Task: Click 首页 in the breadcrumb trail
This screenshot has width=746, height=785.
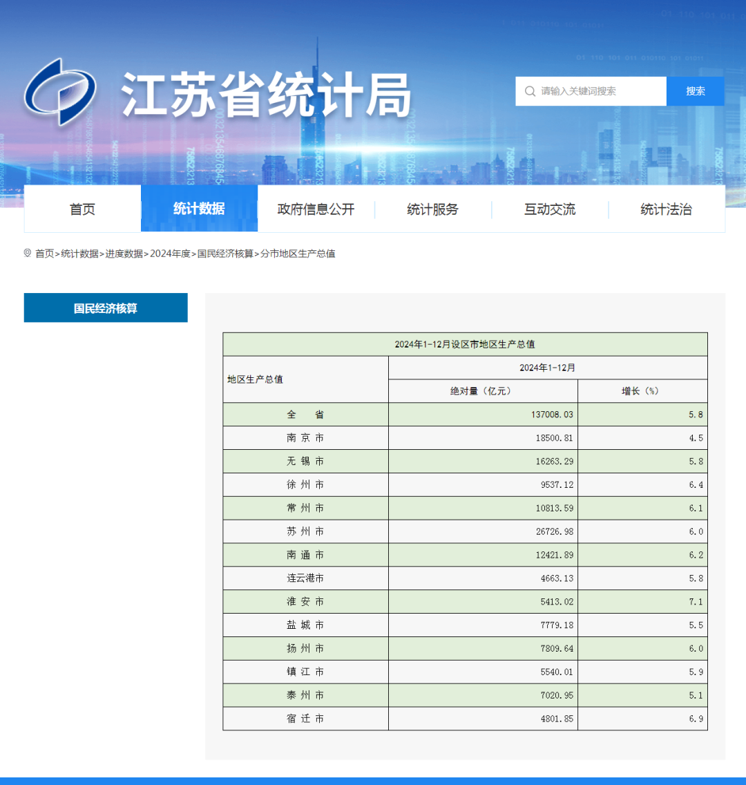Action: coord(45,254)
